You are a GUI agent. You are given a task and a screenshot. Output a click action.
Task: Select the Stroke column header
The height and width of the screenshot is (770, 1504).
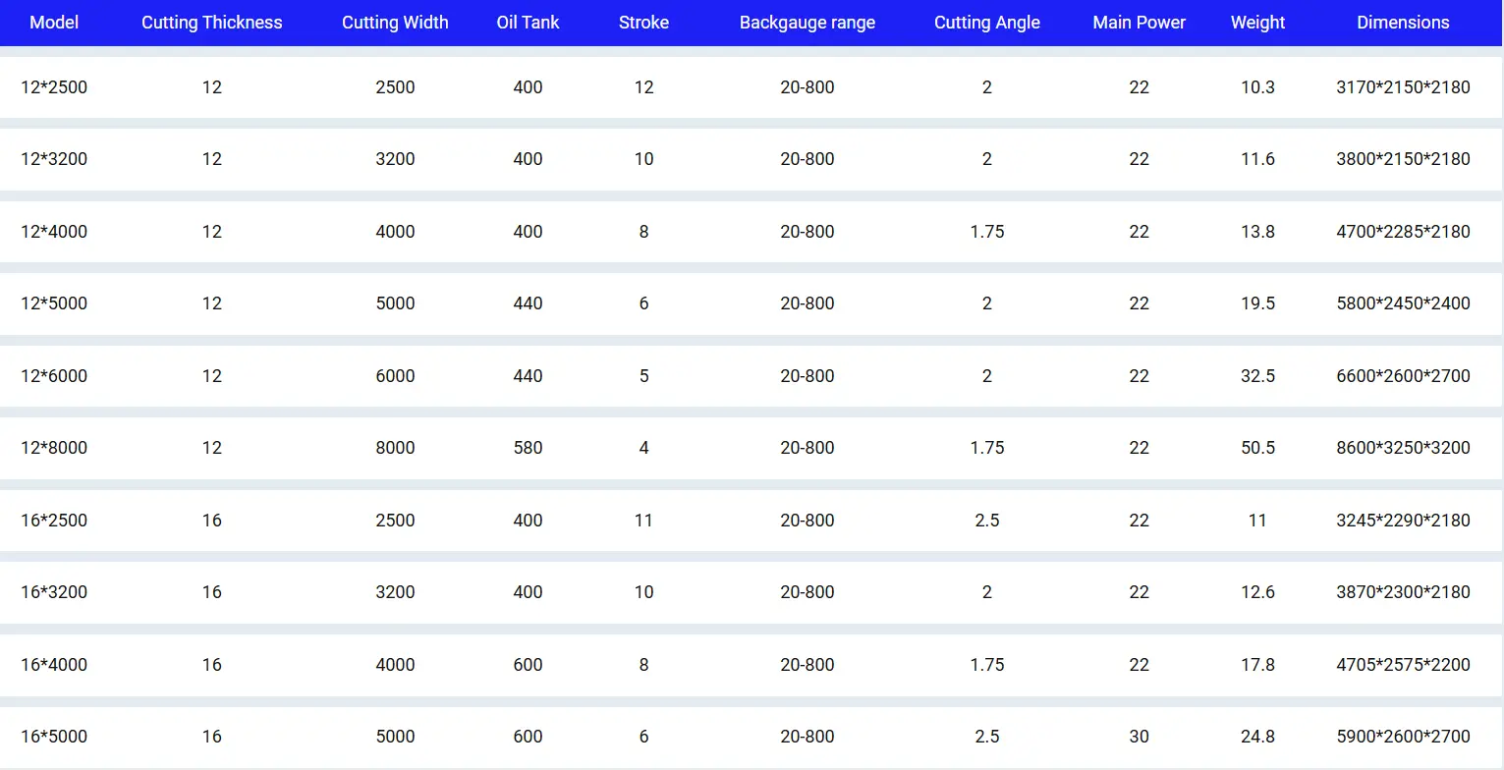coord(643,23)
